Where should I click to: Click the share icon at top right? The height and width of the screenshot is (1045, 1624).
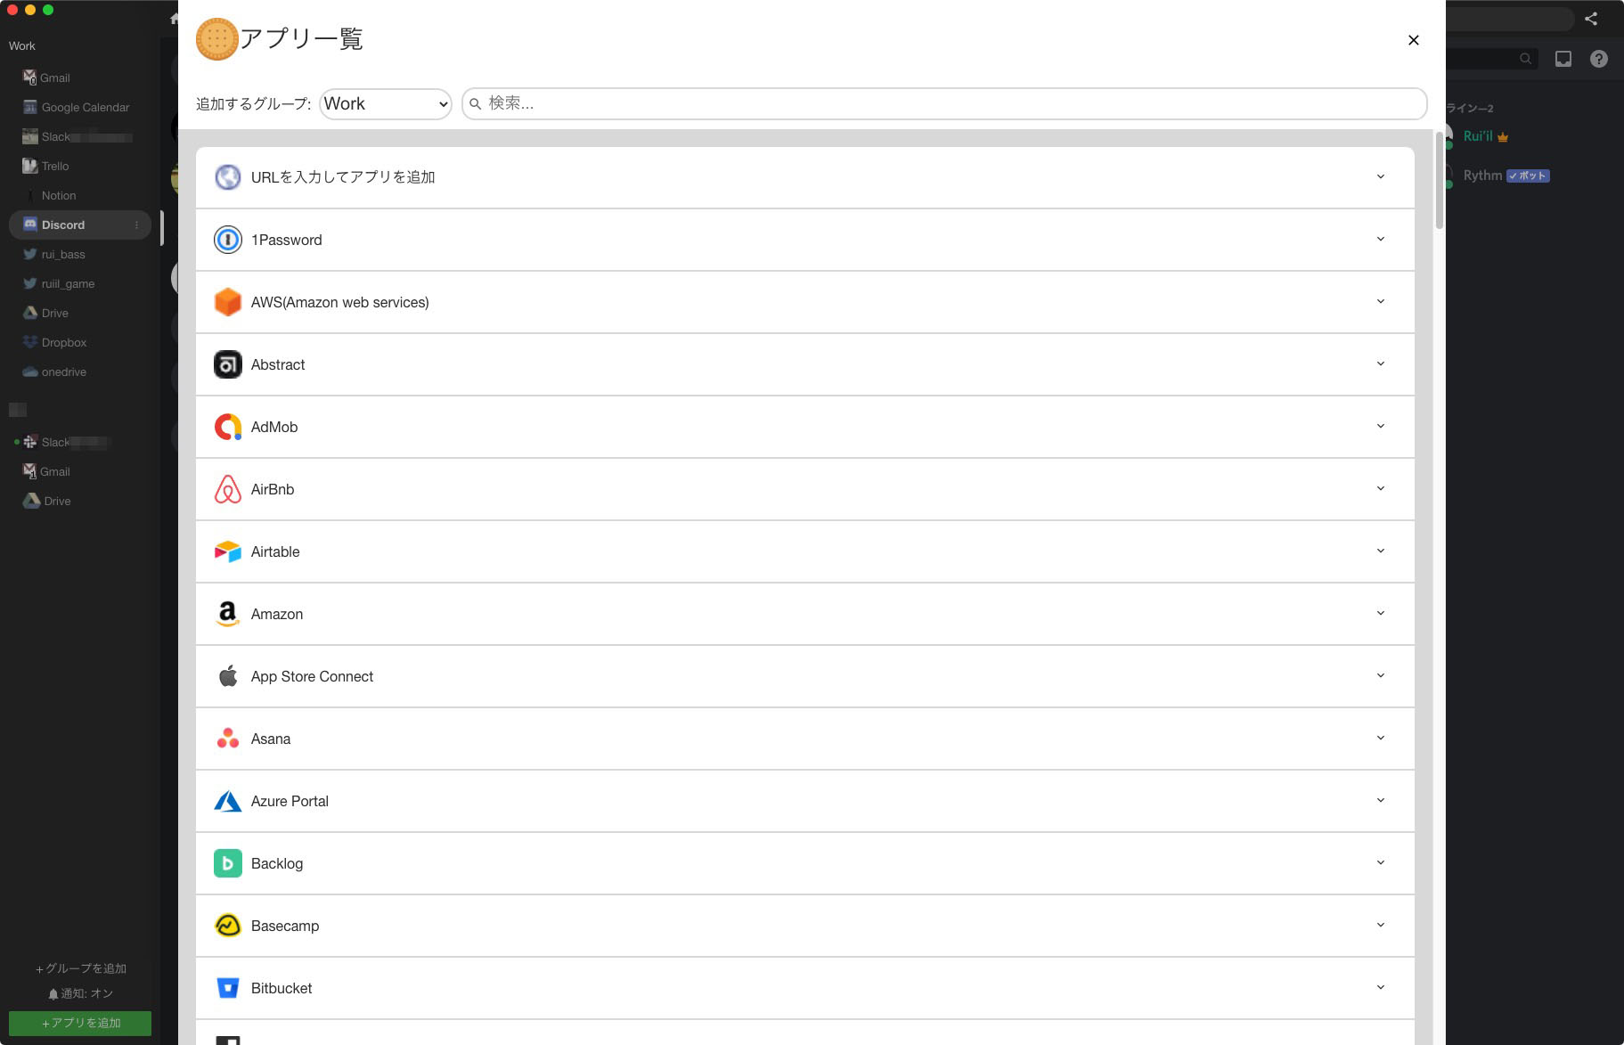coord(1591,19)
